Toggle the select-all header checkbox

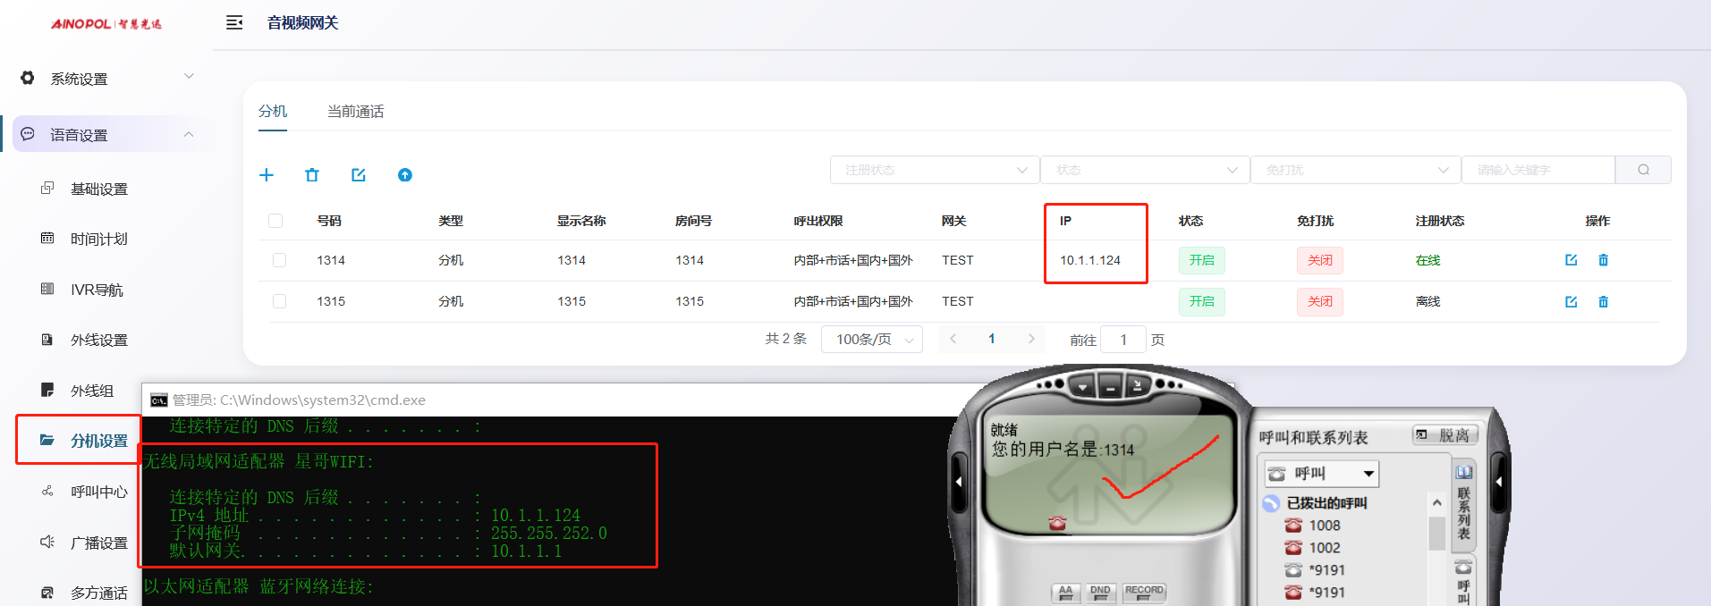pyautogui.click(x=275, y=221)
